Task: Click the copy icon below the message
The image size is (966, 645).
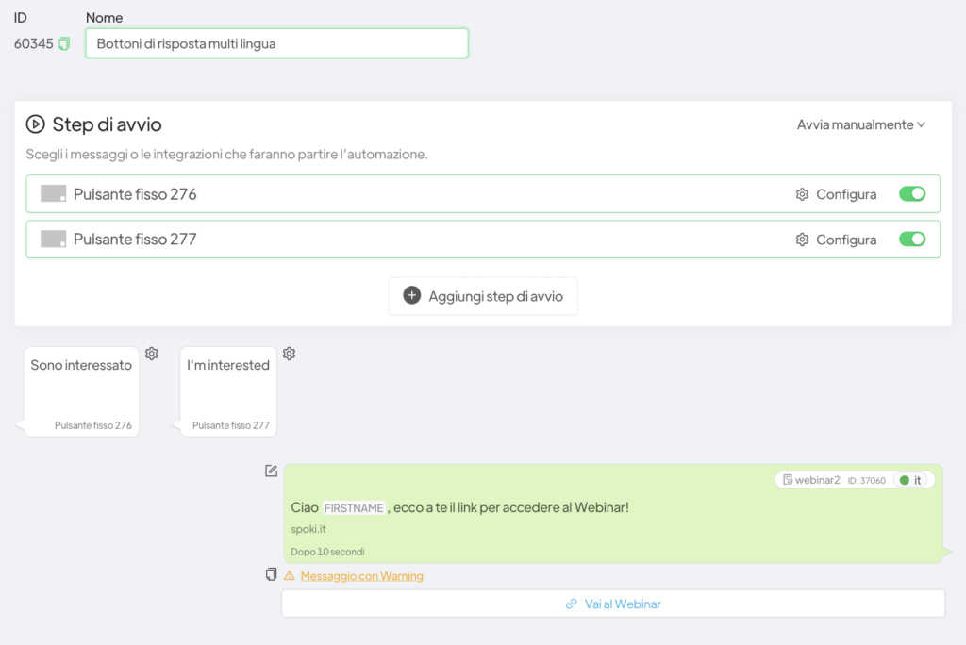Action: coord(272,574)
